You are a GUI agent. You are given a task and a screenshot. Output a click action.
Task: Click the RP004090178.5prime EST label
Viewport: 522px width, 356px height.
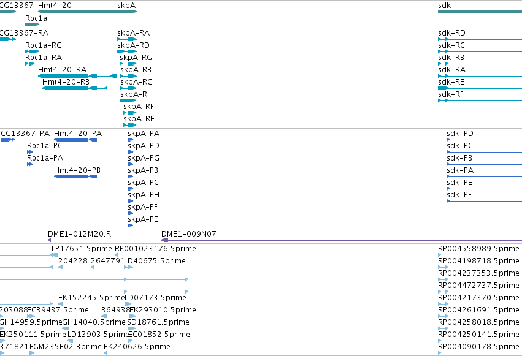(478, 347)
